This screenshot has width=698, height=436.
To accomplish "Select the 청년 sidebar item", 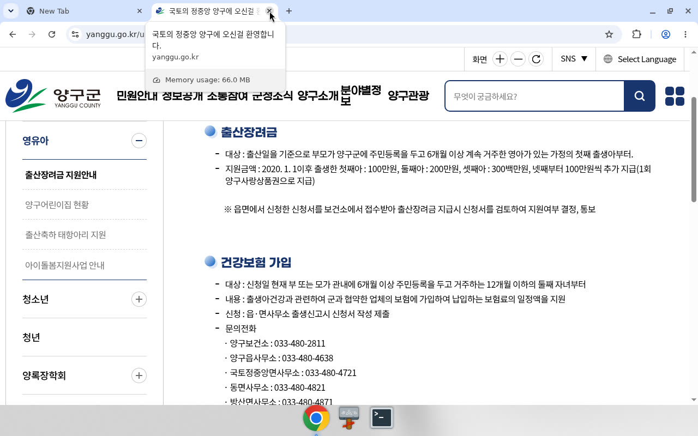I will click(31, 337).
